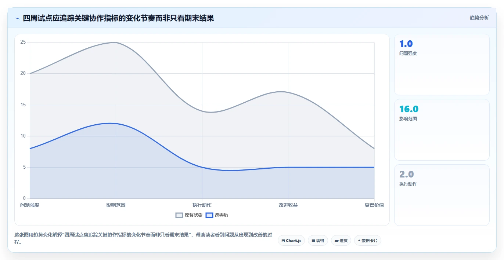The height and width of the screenshot is (260, 504).
Task: Click the icon inside the Chart.js chip
Action: [x=283, y=241]
